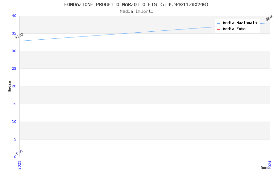Viewport: 273px width, 176px height.
Task: Click the Media Importi subtitle
Action: pos(136,12)
